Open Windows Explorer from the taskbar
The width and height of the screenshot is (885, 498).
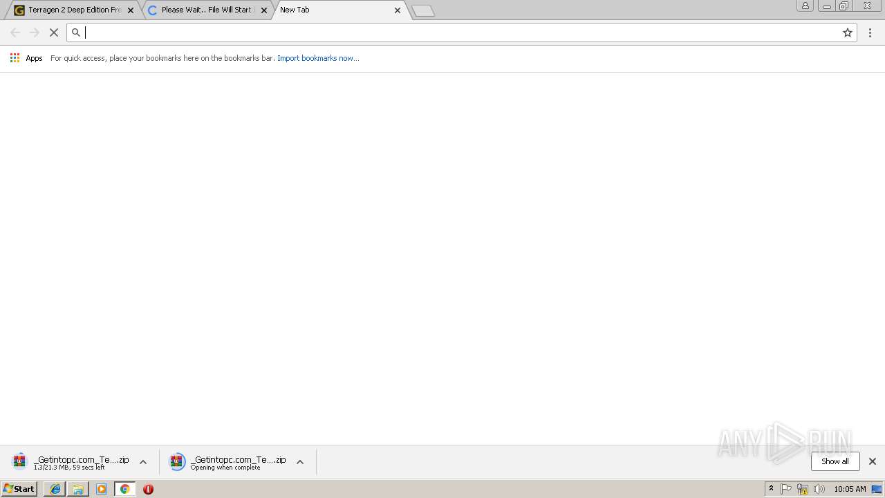coord(78,489)
